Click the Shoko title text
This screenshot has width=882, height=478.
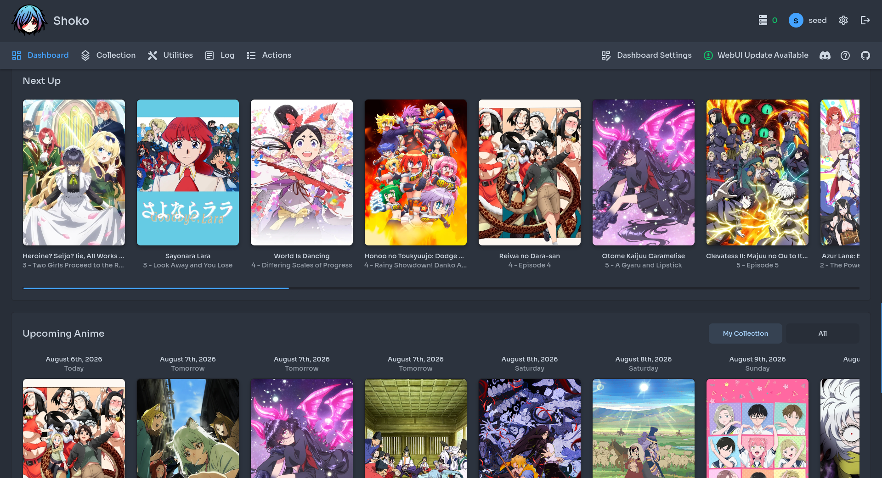pyautogui.click(x=71, y=21)
